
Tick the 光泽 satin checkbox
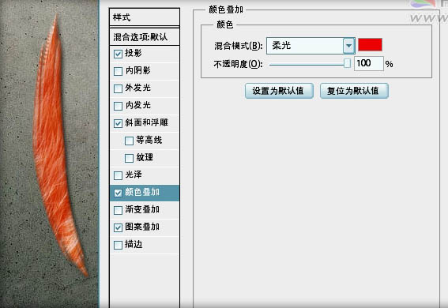pyautogui.click(x=118, y=175)
